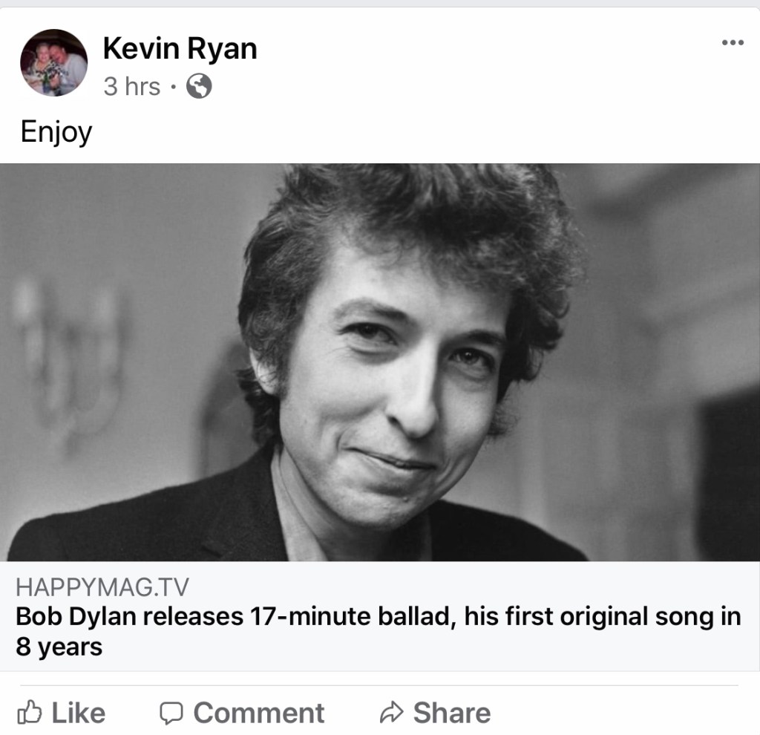The height and width of the screenshot is (735, 760).
Task: Open the three-dot post options menu
Action: click(732, 42)
